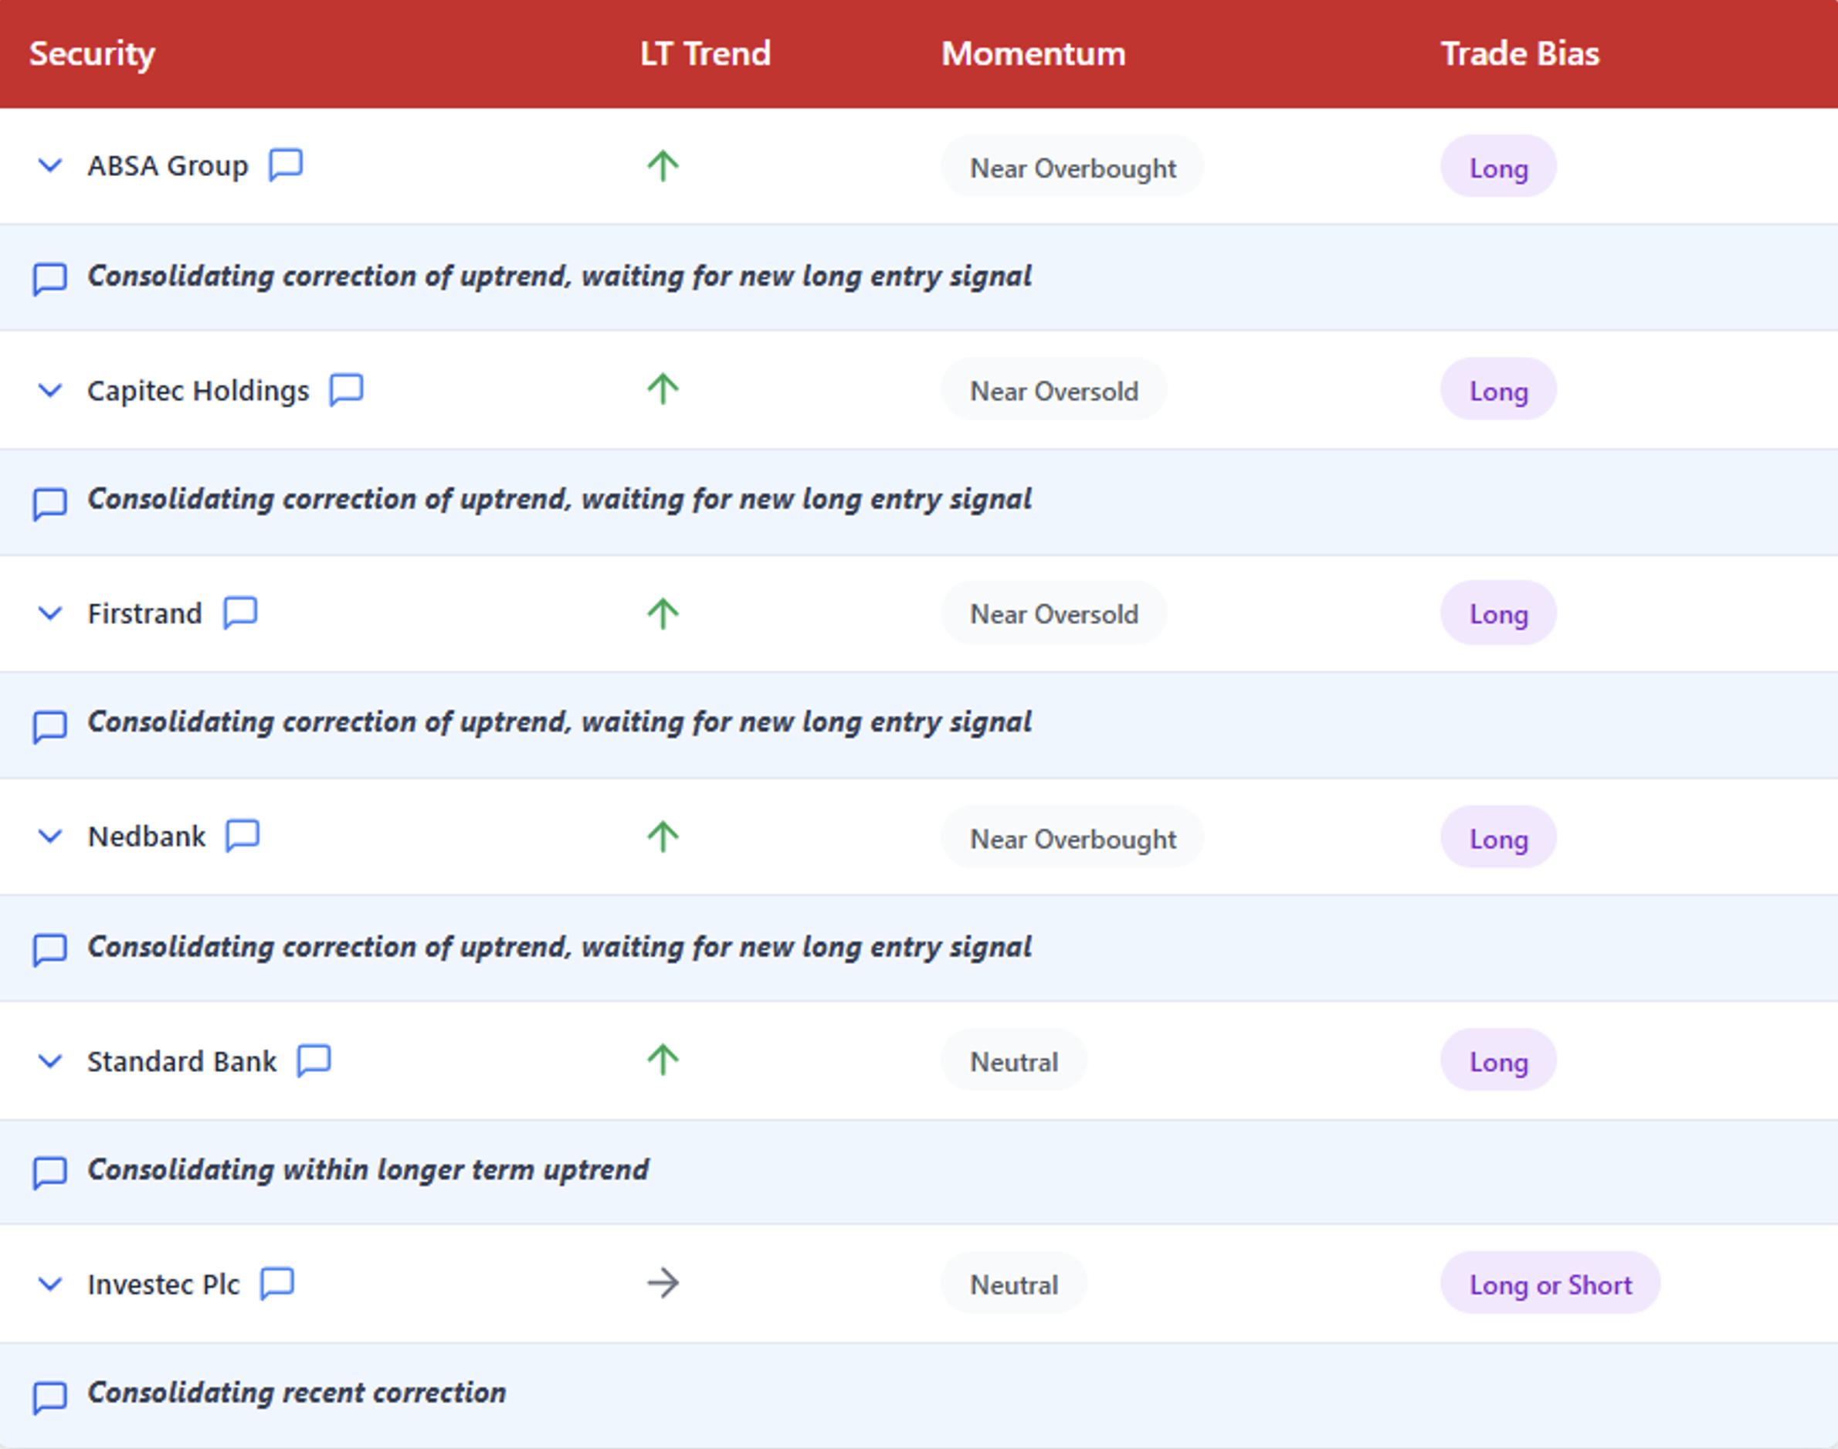
Task: Click the Consolidating within longer term uptrend note
Action: (x=368, y=1170)
